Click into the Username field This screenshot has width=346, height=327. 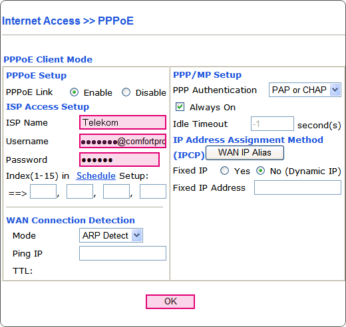click(x=122, y=141)
